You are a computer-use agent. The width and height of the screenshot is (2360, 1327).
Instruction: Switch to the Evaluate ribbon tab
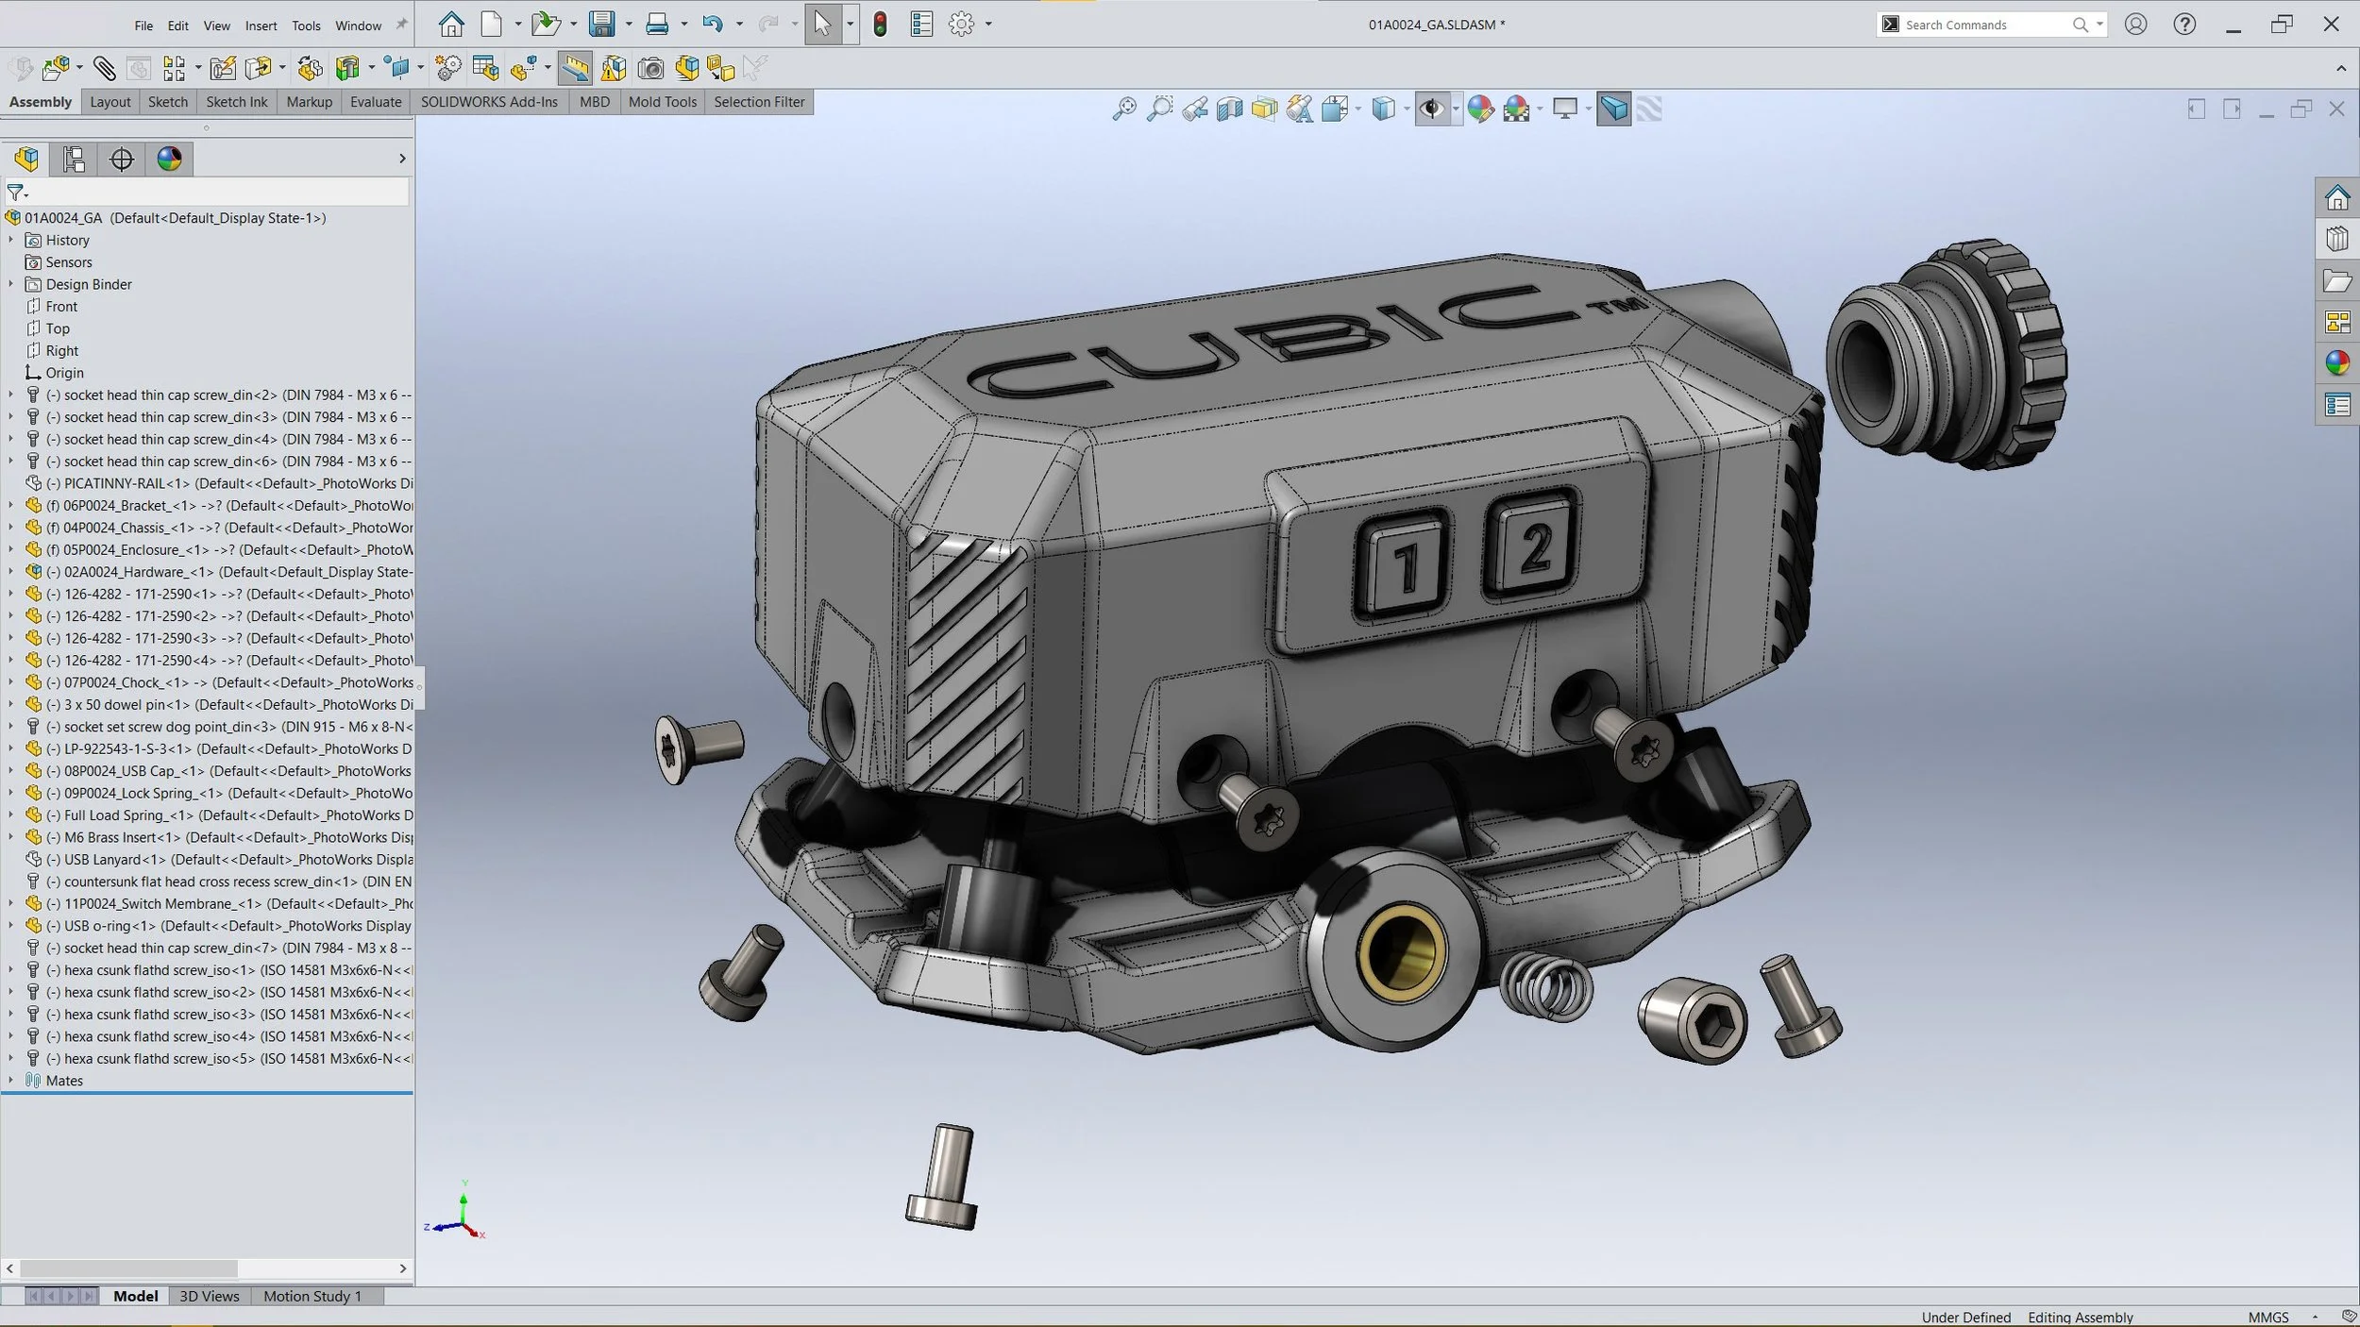tap(376, 102)
